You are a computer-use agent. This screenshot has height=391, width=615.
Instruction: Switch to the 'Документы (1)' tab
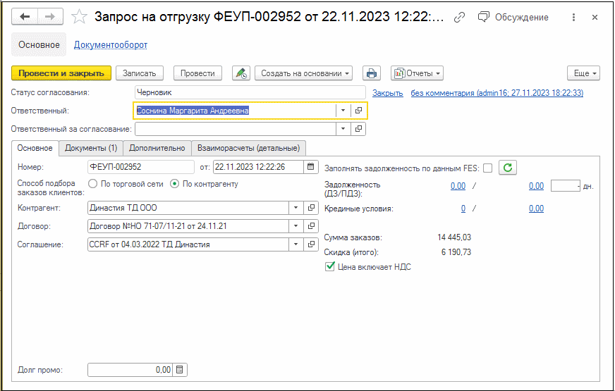click(91, 148)
